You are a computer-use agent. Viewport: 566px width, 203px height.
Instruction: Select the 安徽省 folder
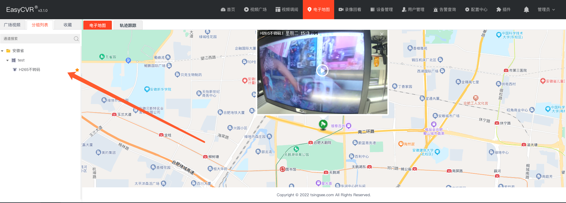pyautogui.click(x=15, y=51)
